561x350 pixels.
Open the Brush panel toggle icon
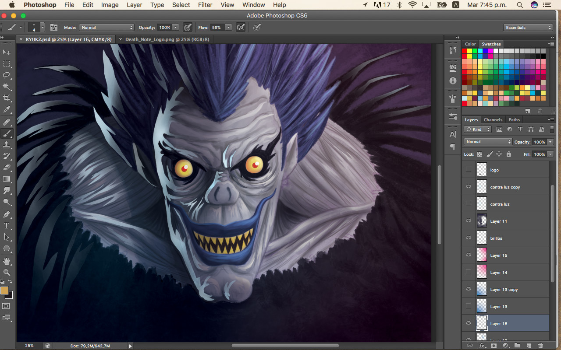[54, 27]
